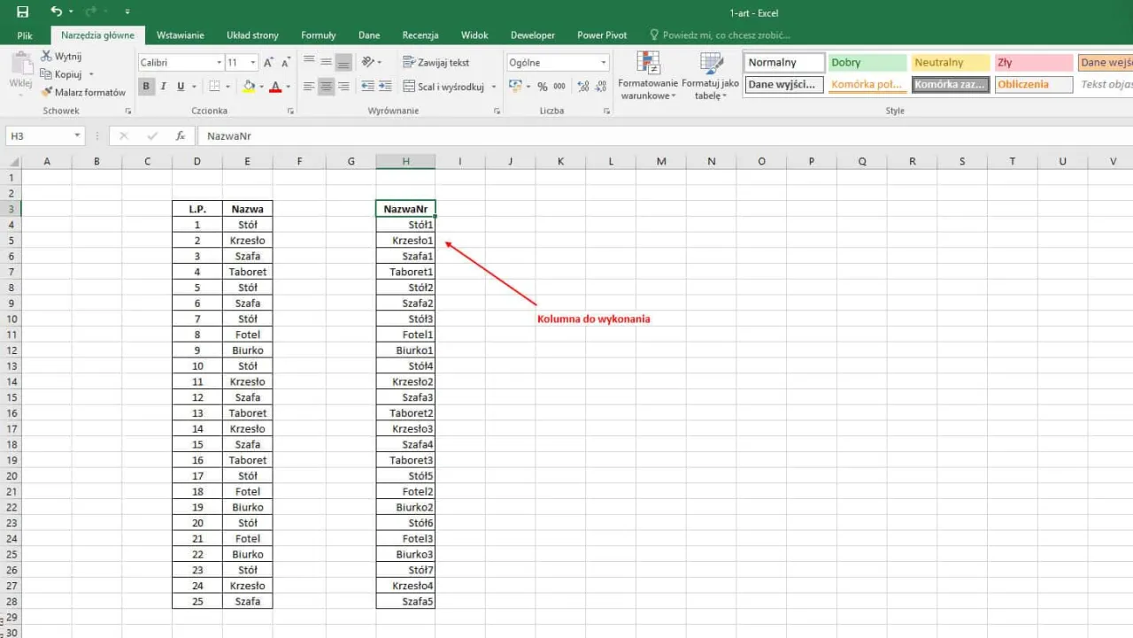The image size is (1133, 638).
Task: Click the insert function fx icon
Action: [180, 136]
